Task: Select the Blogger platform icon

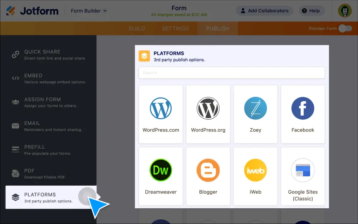Action: 208,170
